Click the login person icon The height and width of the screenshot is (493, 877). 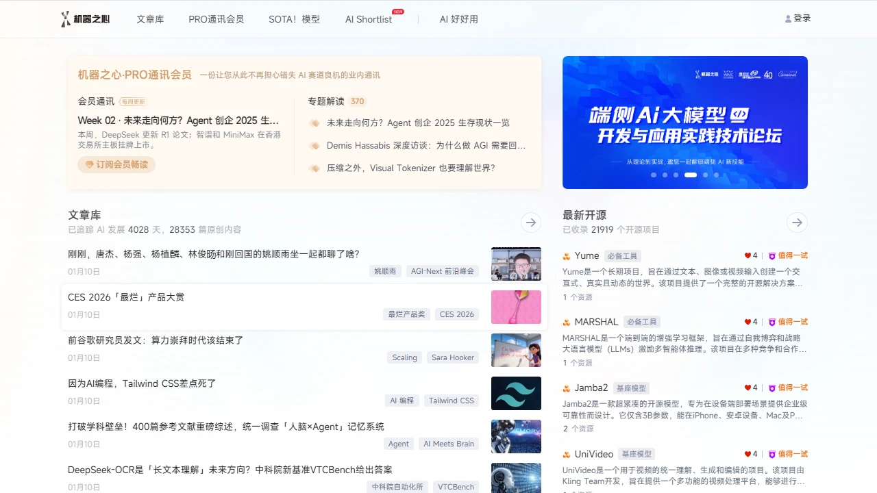coord(788,18)
